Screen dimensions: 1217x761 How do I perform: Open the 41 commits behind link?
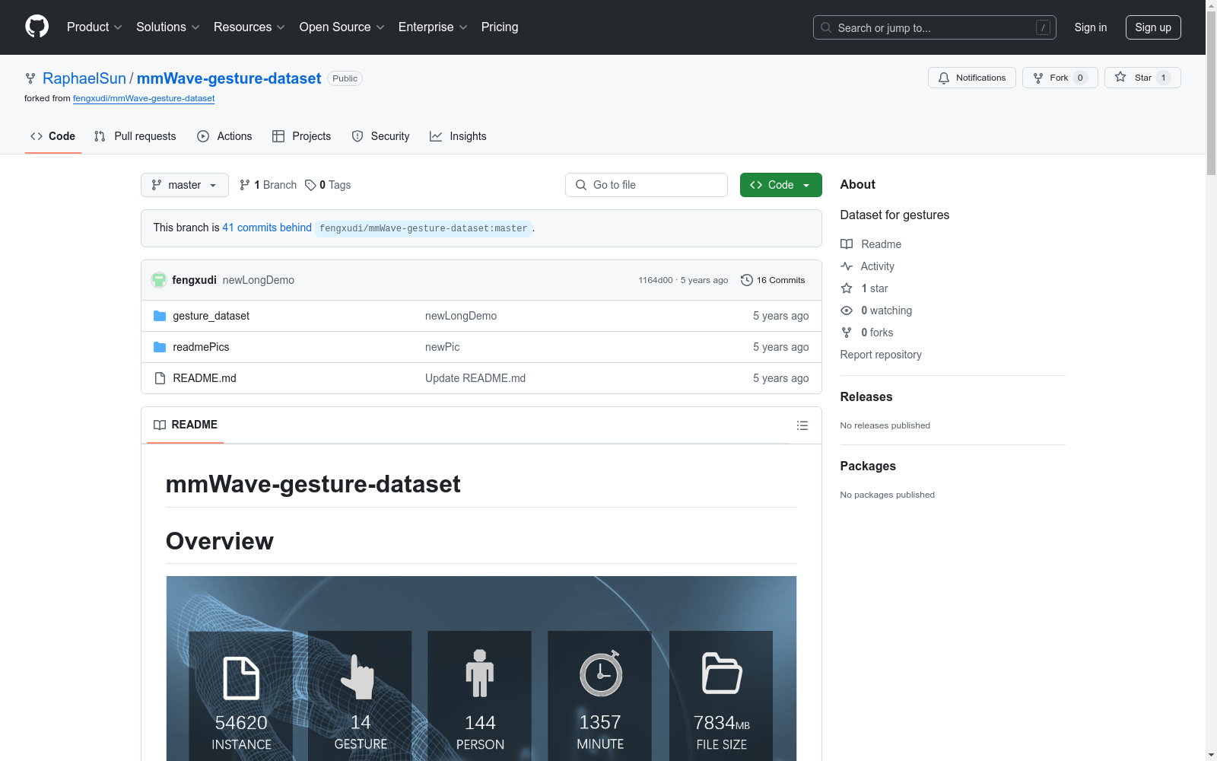[x=267, y=228]
